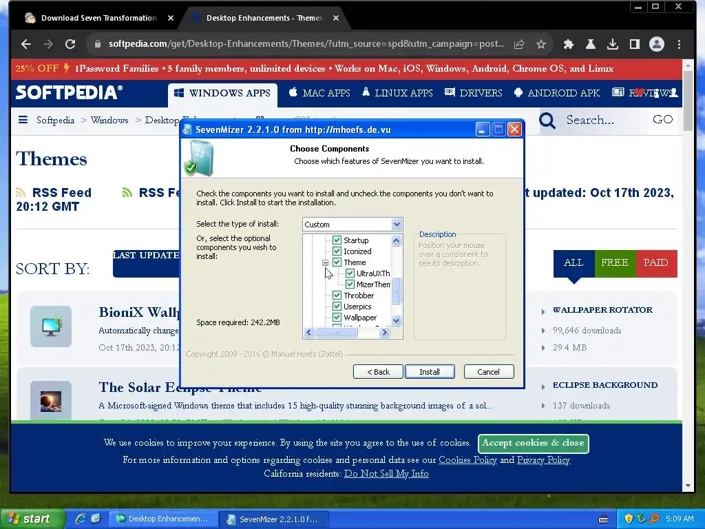This screenshot has width=705, height=529.
Task: Filter the list by FREE
Action: [x=615, y=263]
